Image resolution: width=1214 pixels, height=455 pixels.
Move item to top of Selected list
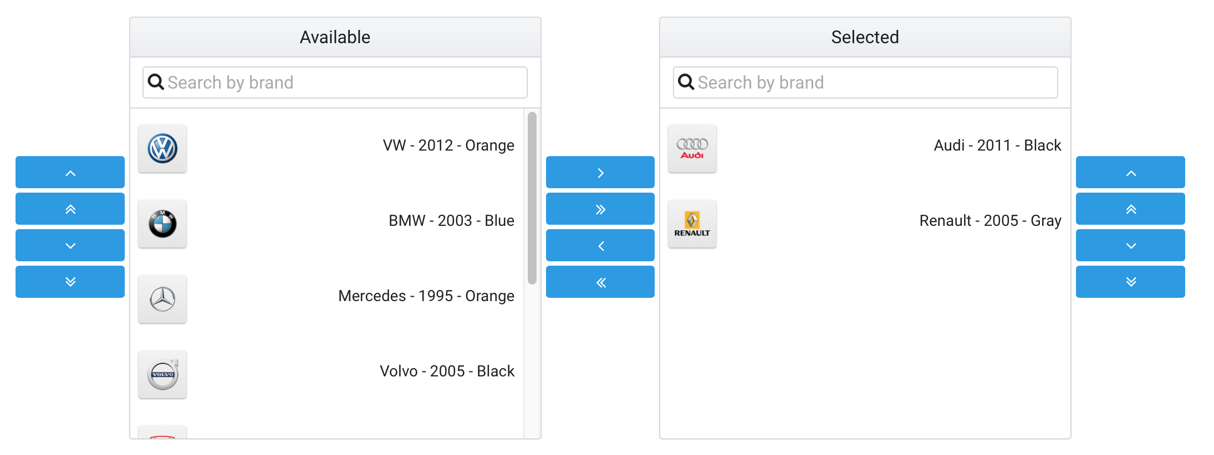(1130, 209)
